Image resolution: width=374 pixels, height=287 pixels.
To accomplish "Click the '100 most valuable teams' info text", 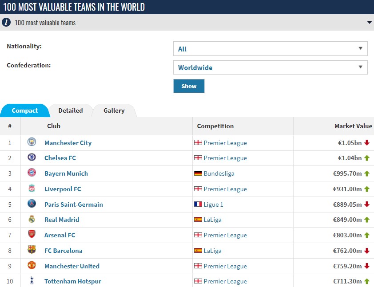I will [x=45, y=23].
